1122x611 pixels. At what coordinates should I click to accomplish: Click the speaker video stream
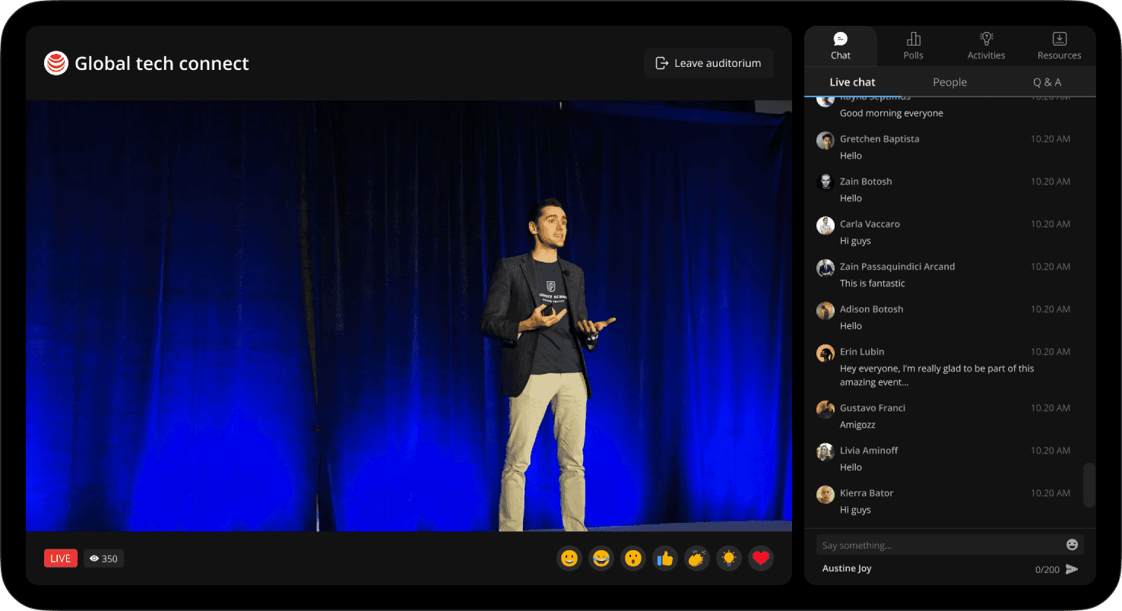[x=409, y=316]
